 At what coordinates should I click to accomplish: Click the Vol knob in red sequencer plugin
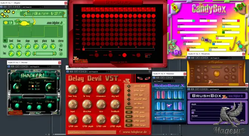[x=124, y=55]
